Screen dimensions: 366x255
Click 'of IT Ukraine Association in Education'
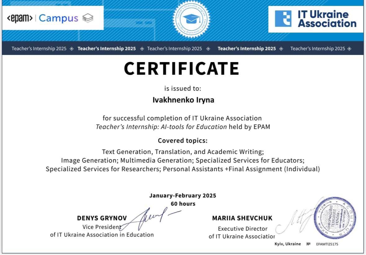(102, 235)
